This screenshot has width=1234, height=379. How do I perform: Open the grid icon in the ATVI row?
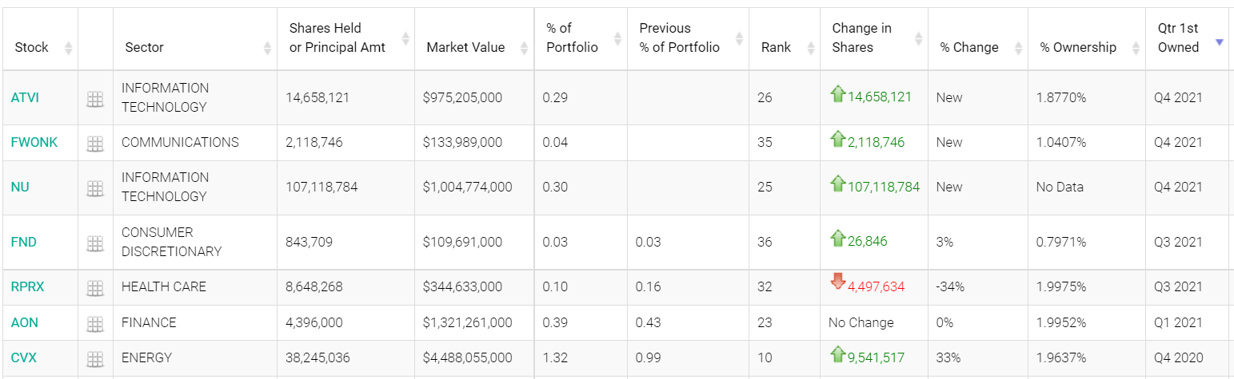pos(95,99)
